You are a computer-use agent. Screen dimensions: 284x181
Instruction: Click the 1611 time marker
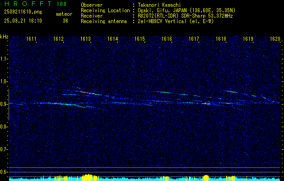[x=31, y=38]
